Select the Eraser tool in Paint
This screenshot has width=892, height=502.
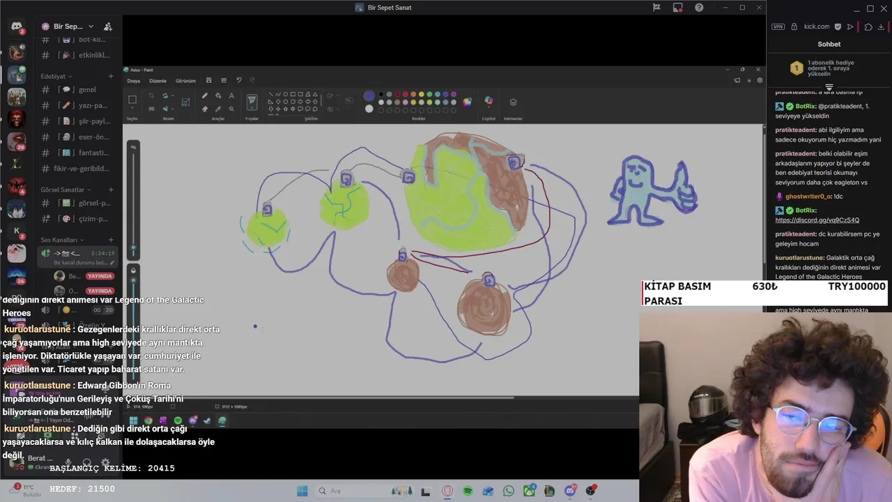pos(204,109)
